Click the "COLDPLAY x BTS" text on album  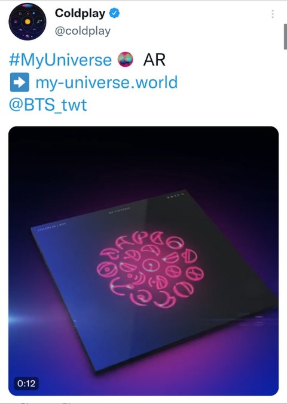(x=51, y=226)
